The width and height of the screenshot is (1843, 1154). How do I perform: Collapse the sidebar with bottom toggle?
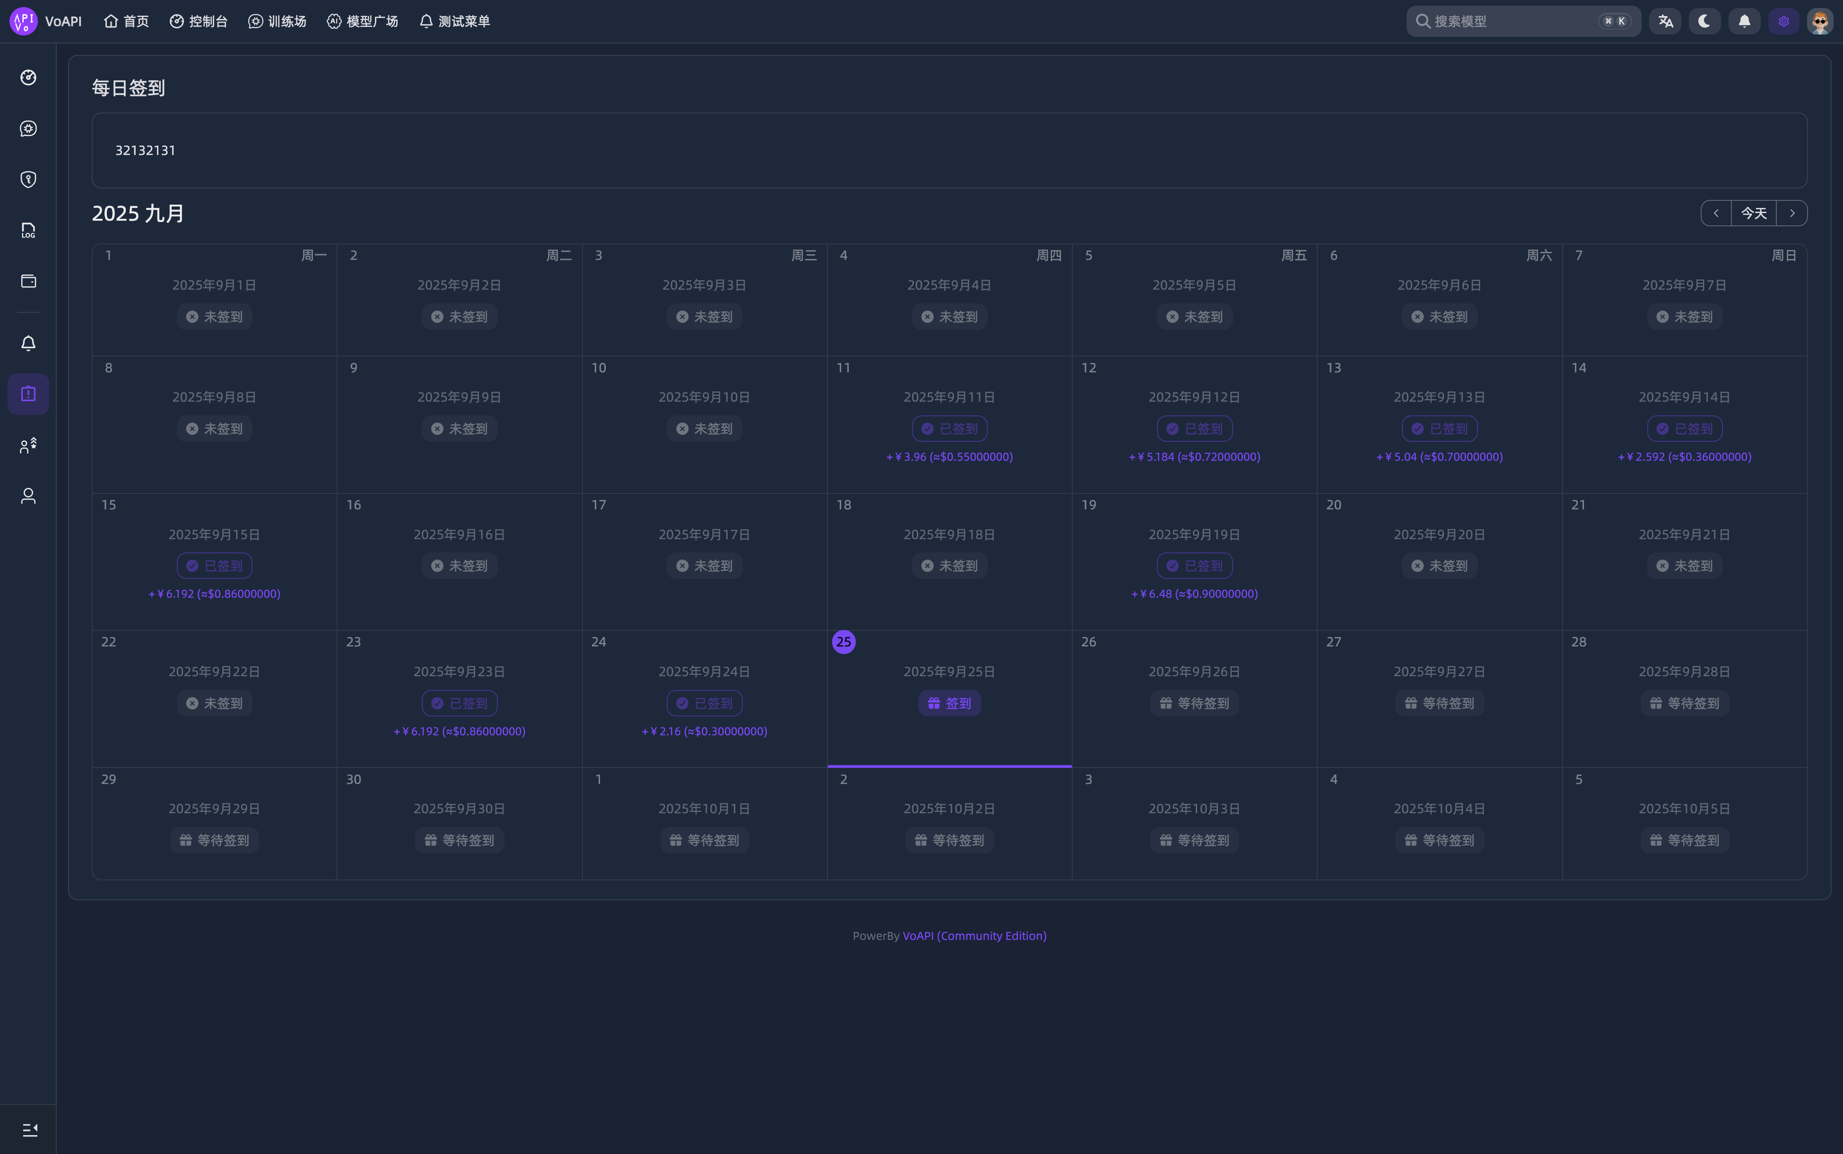29,1129
